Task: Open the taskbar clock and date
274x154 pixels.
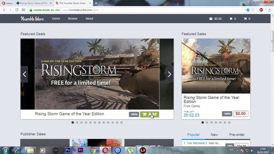Action: tap(263, 151)
